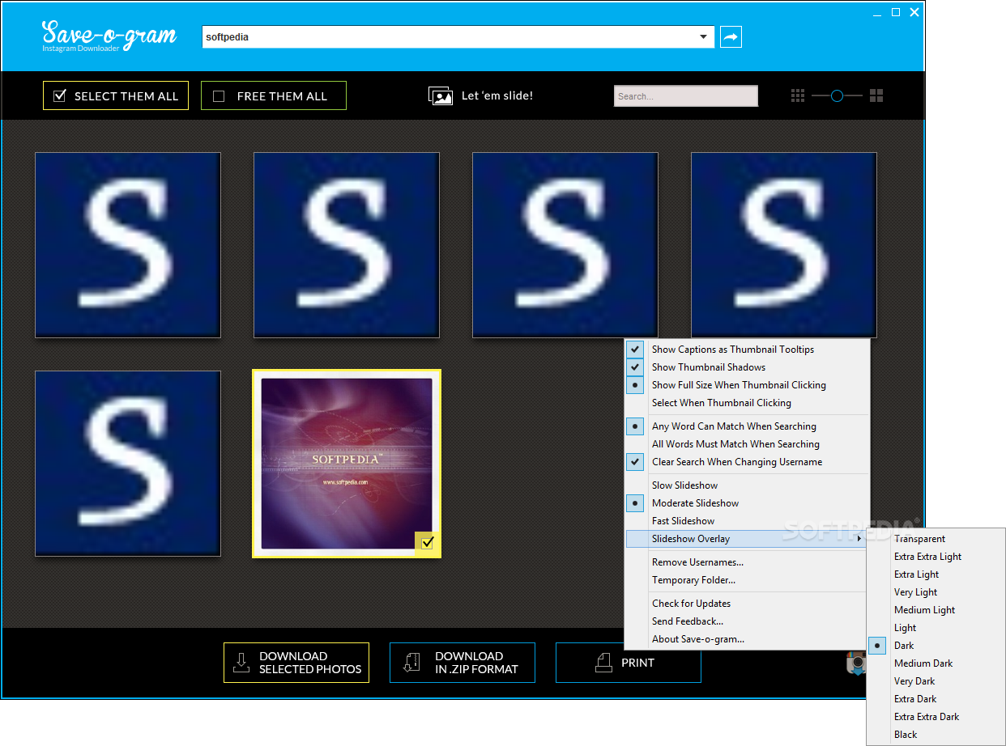Select Transparent overlay option
This screenshot has width=1006, height=746.
pyautogui.click(x=936, y=539)
